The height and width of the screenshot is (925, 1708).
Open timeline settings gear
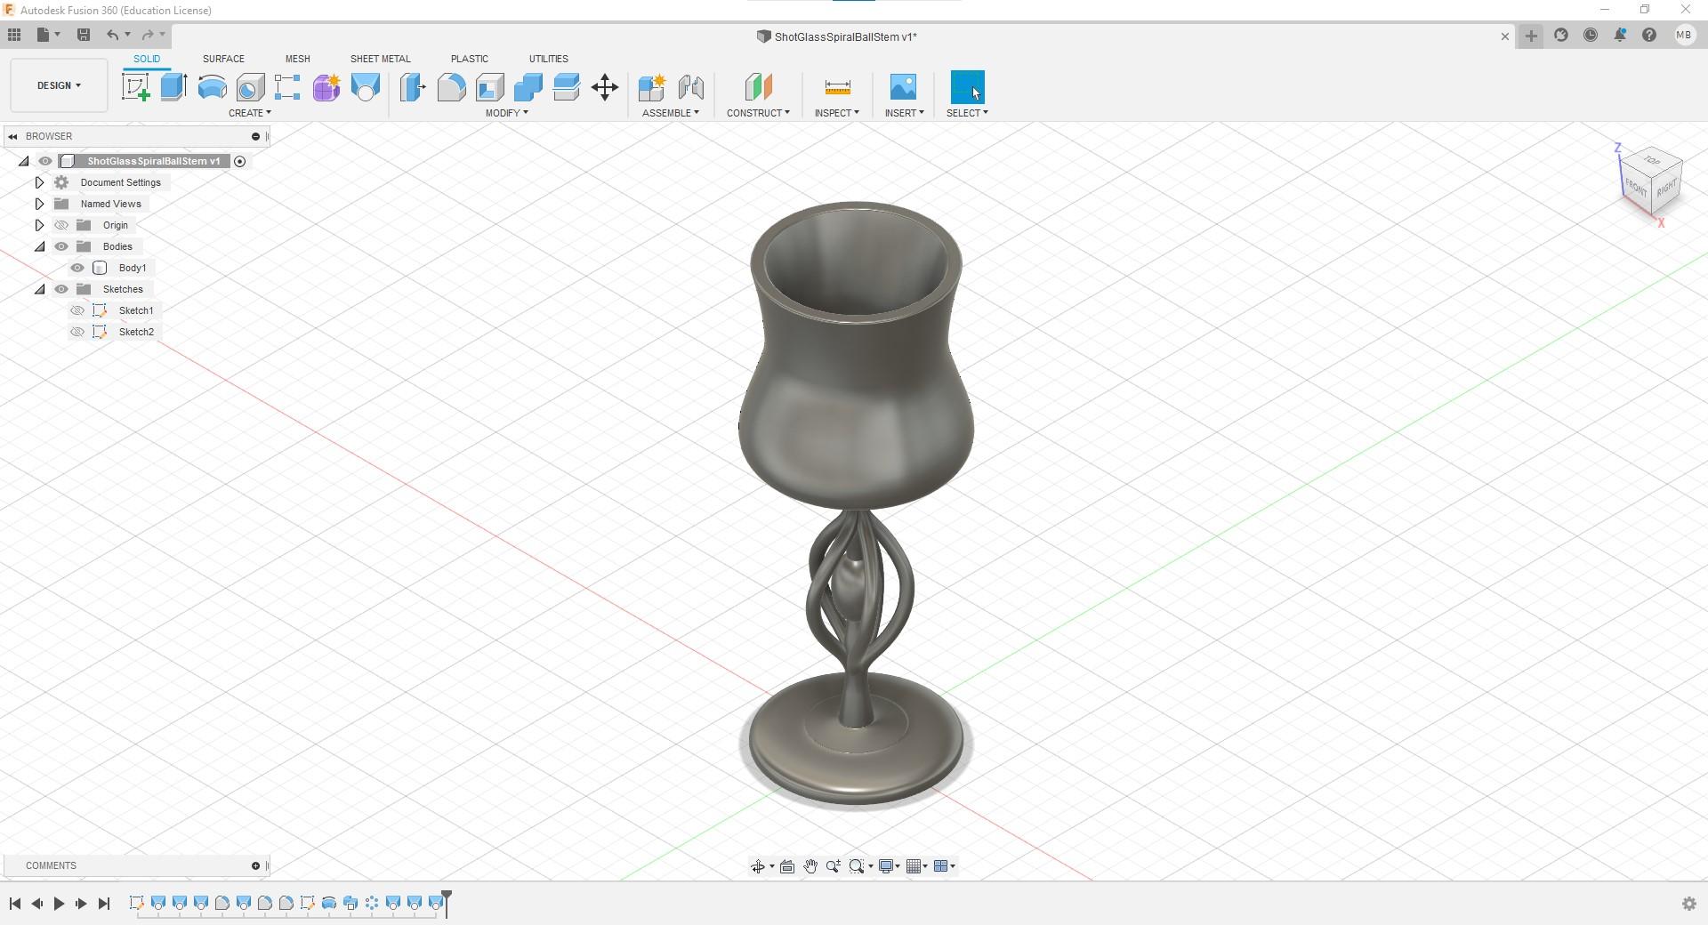coord(1688,904)
